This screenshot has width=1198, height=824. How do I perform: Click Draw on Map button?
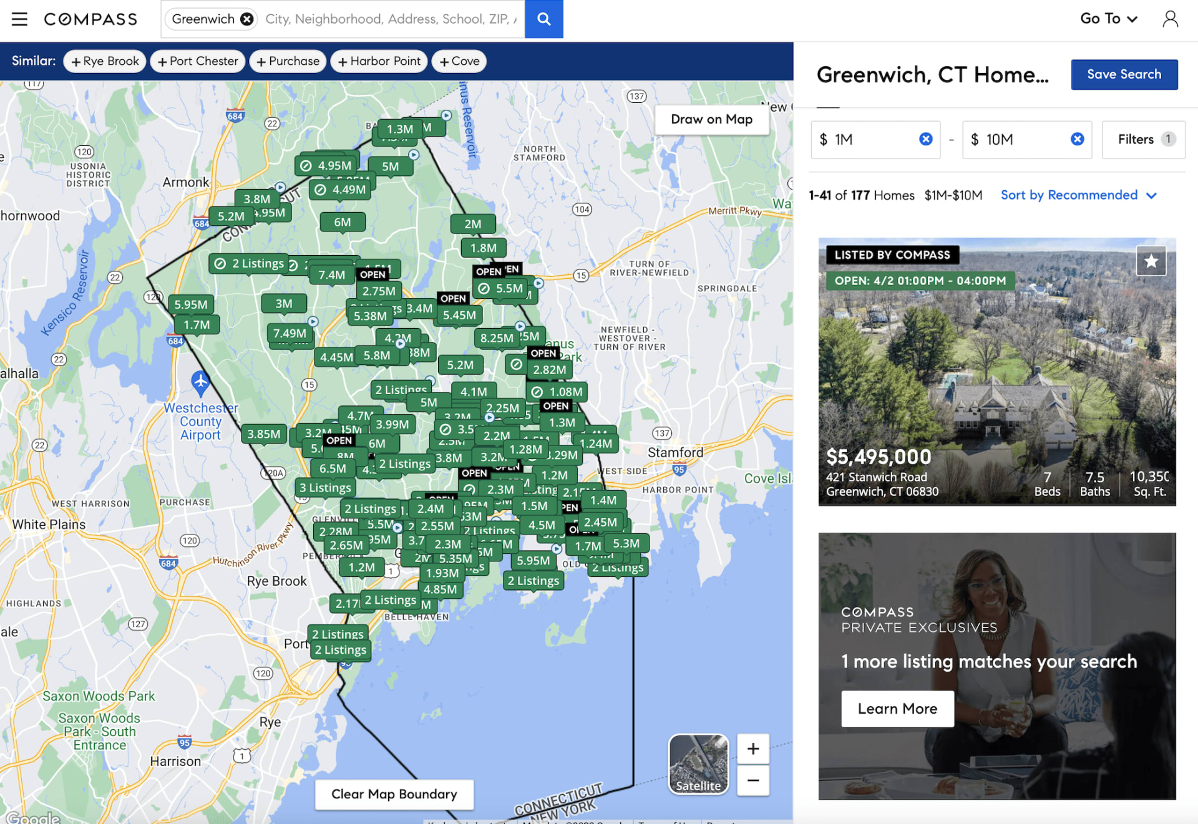(711, 119)
